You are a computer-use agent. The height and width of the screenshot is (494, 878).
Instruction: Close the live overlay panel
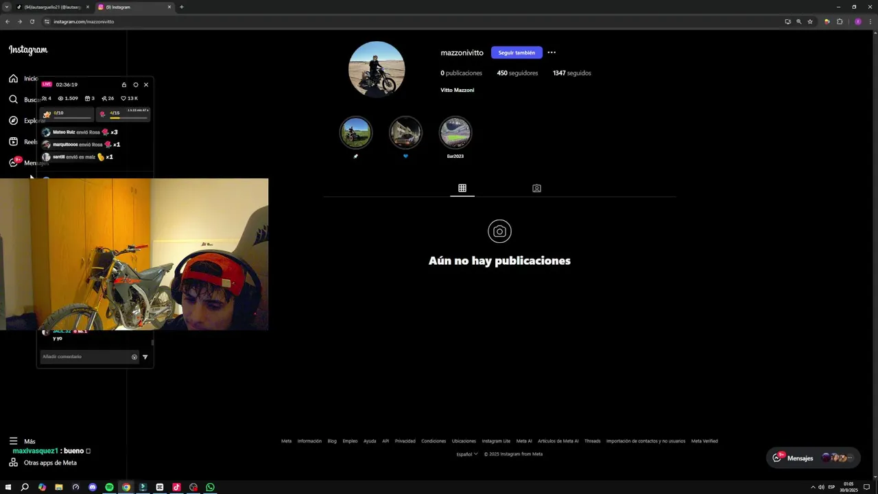pyautogui.click(x=146, y=84)
